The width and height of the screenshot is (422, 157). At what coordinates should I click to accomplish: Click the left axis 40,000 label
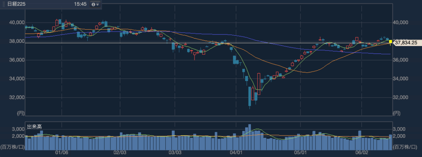[x=16, y=23]
